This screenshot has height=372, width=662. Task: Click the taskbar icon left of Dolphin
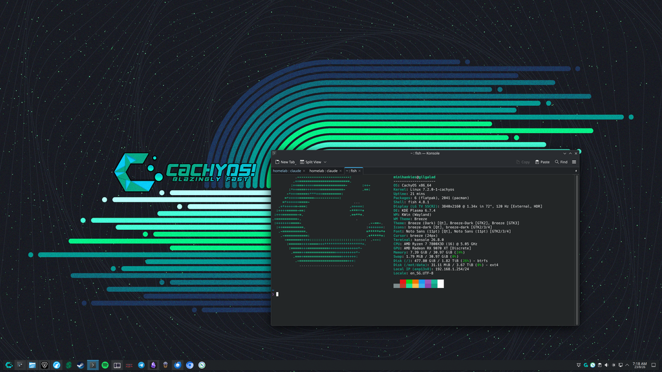coord(20,366)
